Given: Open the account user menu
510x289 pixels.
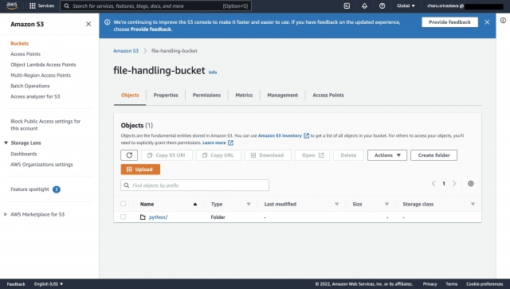Looking at the screenshot, I should pos(465,6).
